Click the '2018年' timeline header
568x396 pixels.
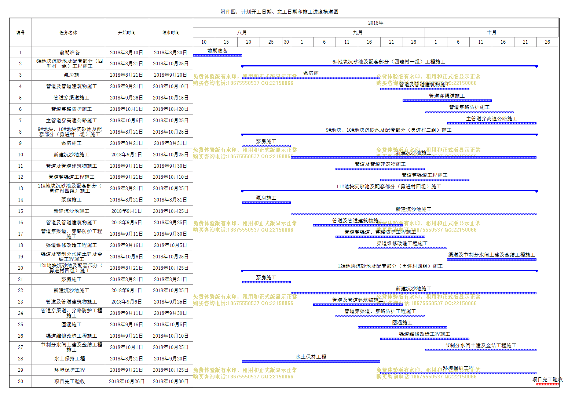[376, 23]
